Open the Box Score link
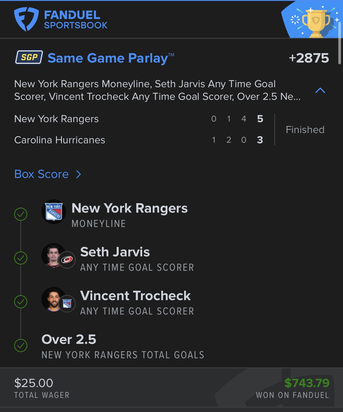343x412 pixels. pyautogui.click(x=41, y=174)
